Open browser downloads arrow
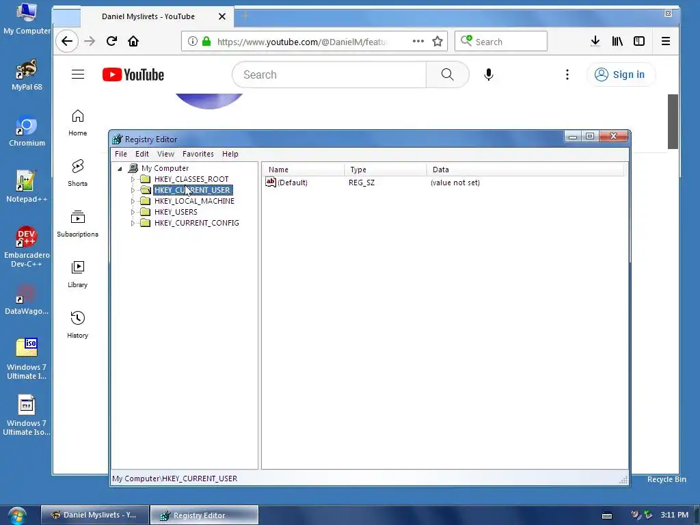Screen dimensions: 700x525 (x=595, y=42)
